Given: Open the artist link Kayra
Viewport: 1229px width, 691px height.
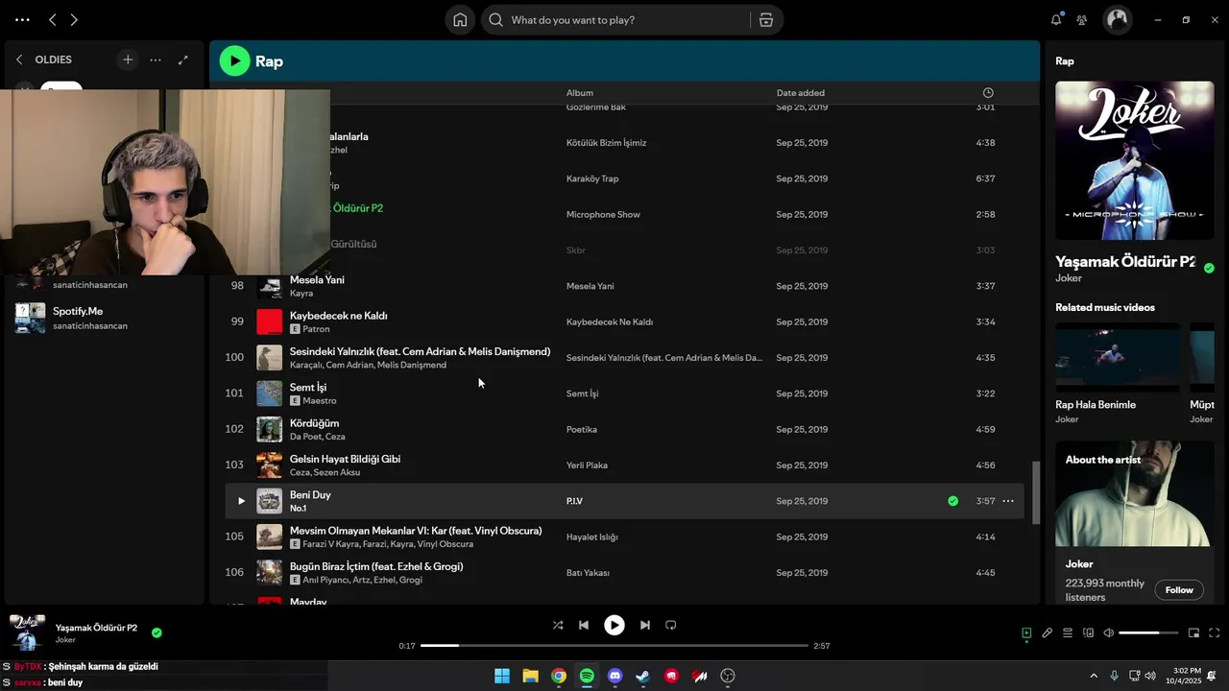Looking at the screenshot, I should 301,293.
